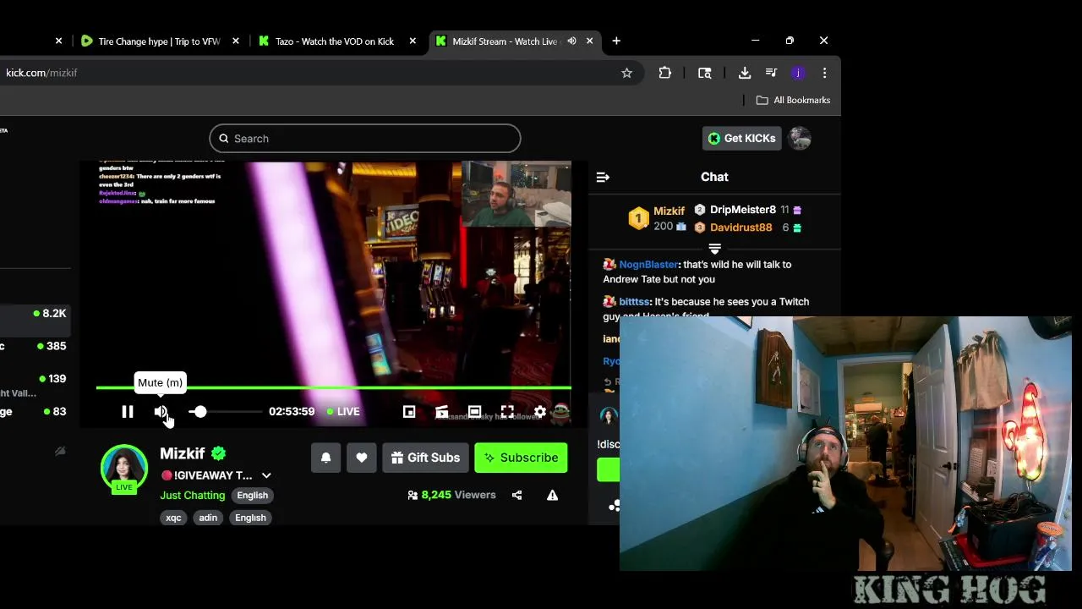Click the English tag beside Just Chatting
Screen dimensions: 1082x609
coord(252,496)
